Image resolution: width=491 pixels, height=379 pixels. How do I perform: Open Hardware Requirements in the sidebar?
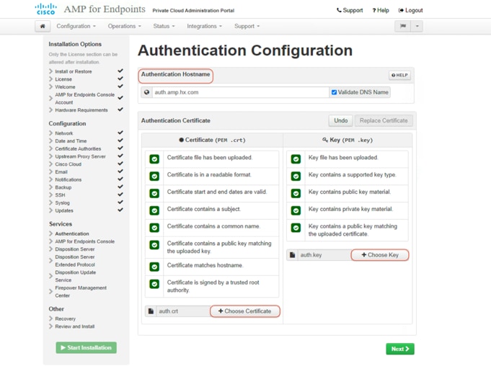coord(81,110)
